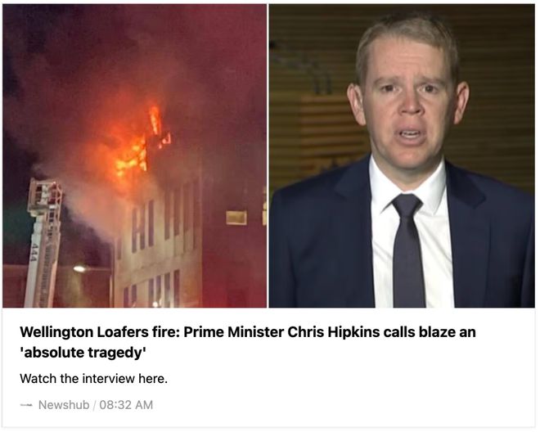This screenshot has width=540, height=432.
Task: Click the Newshub source logo icon
Action: (x=26, y=405)
